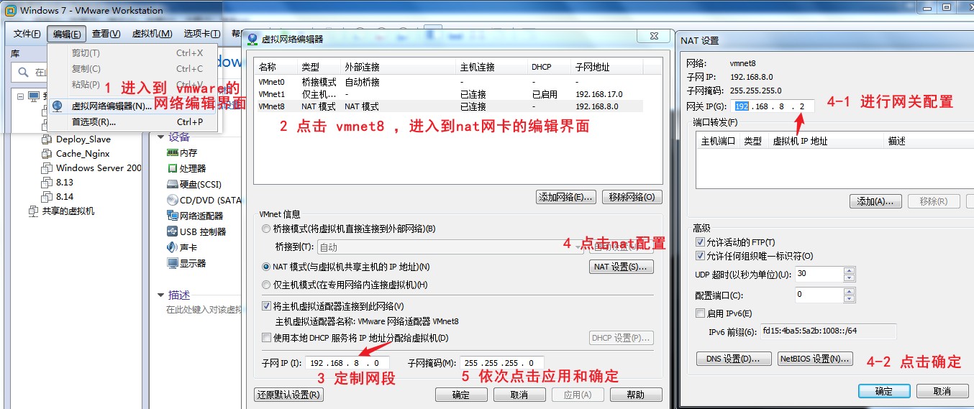
Task: Open DNS 设置(D)... button
Action: click(734, 359)
